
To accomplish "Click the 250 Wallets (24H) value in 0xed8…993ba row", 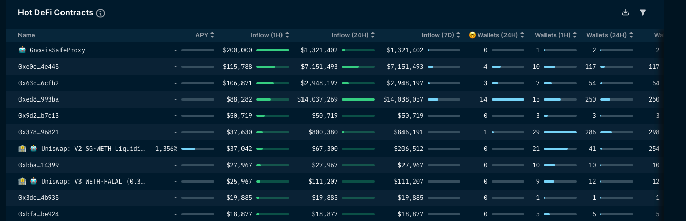I will click(591, 99).
